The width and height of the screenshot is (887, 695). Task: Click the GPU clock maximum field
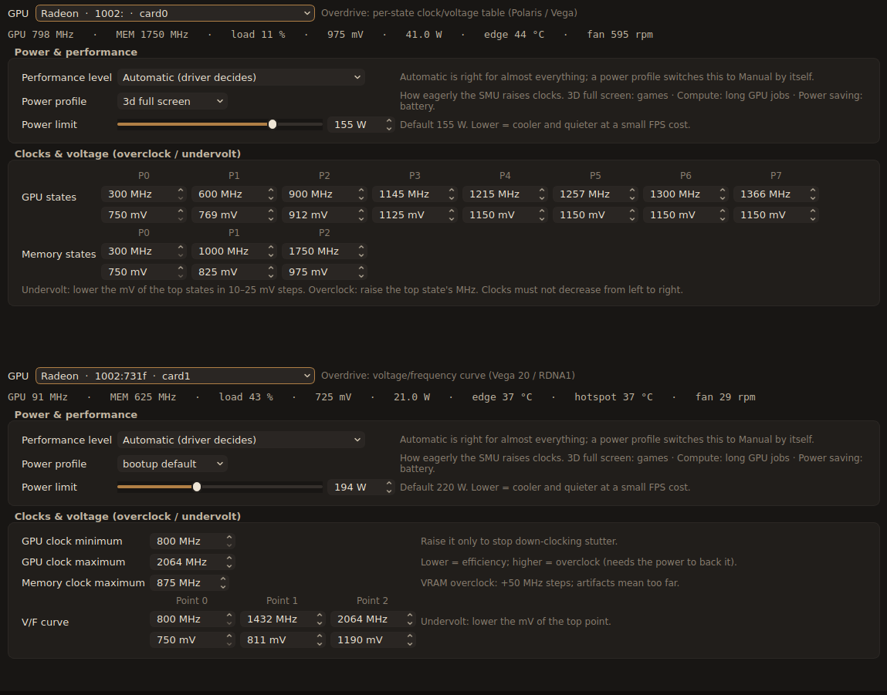click(x=192, y=562)
